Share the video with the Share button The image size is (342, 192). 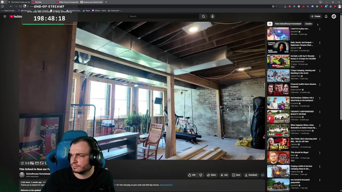click(x=211, y=175)
